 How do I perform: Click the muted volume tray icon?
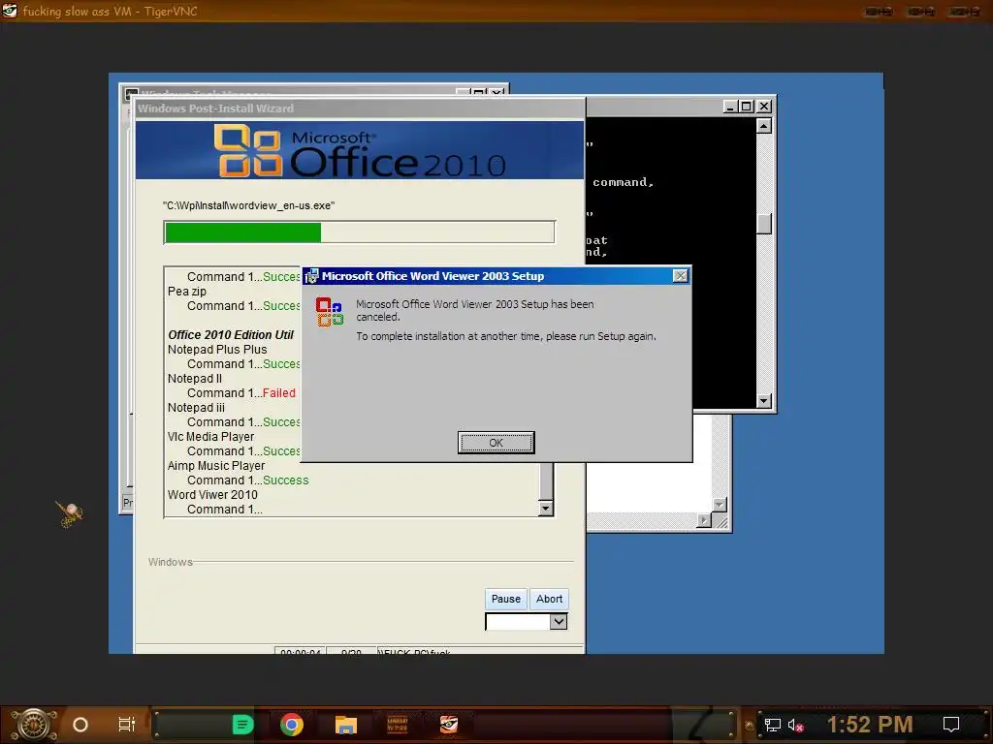[x=795, y=725]
